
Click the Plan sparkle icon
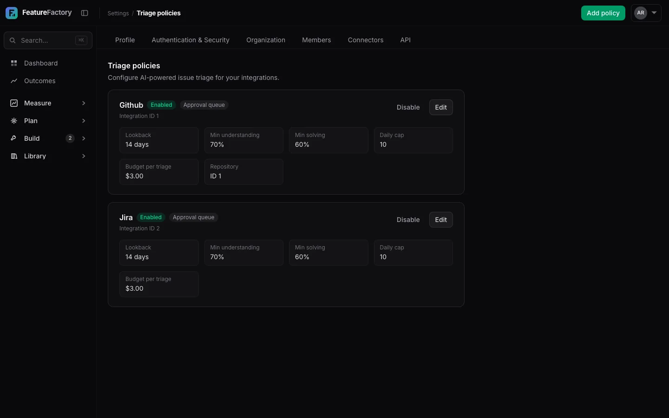click(x=14, y=121)
